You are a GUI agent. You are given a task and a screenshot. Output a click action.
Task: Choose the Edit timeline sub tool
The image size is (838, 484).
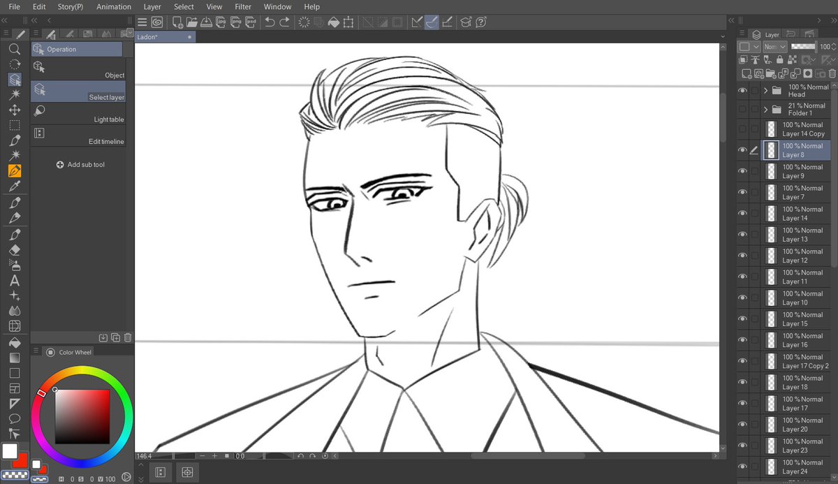coord(78,135)
